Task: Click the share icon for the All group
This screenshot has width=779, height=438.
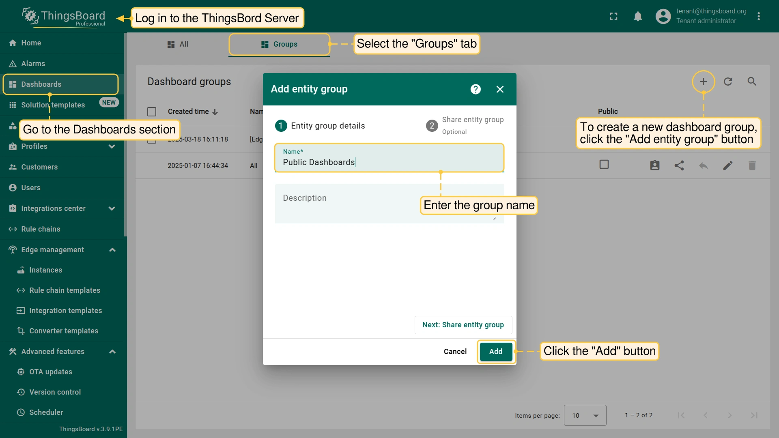Action: coord(679,165)
